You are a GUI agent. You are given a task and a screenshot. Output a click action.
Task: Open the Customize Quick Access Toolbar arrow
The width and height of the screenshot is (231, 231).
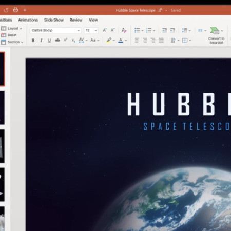click(x=25, y=10)
